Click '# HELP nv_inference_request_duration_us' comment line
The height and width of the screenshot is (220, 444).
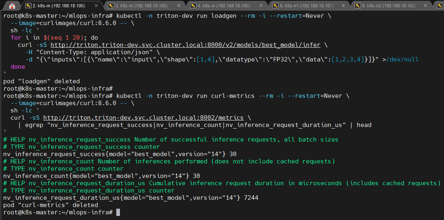pyautogui.click(x=222, y=183)
